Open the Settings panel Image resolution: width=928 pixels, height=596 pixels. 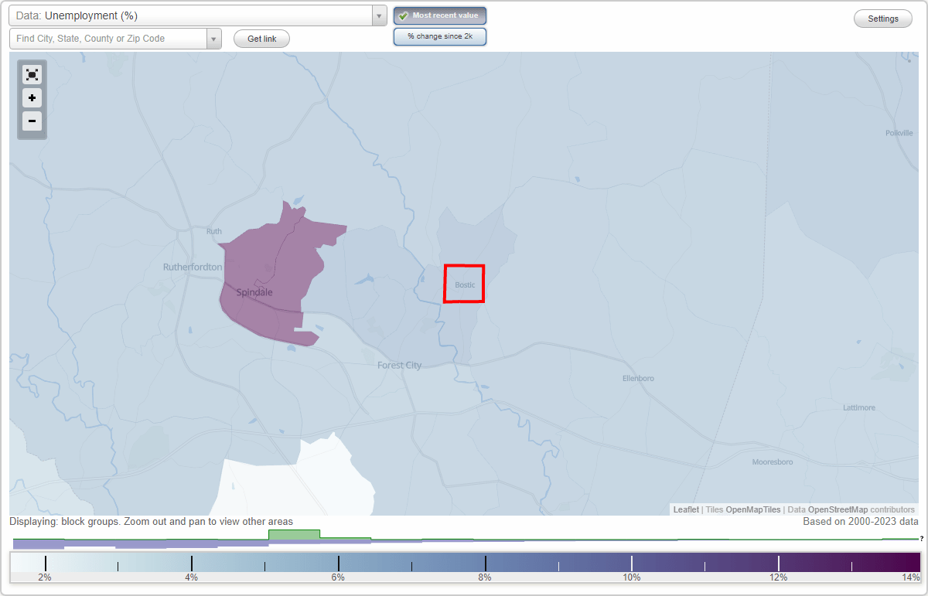(x=882, y=18)
